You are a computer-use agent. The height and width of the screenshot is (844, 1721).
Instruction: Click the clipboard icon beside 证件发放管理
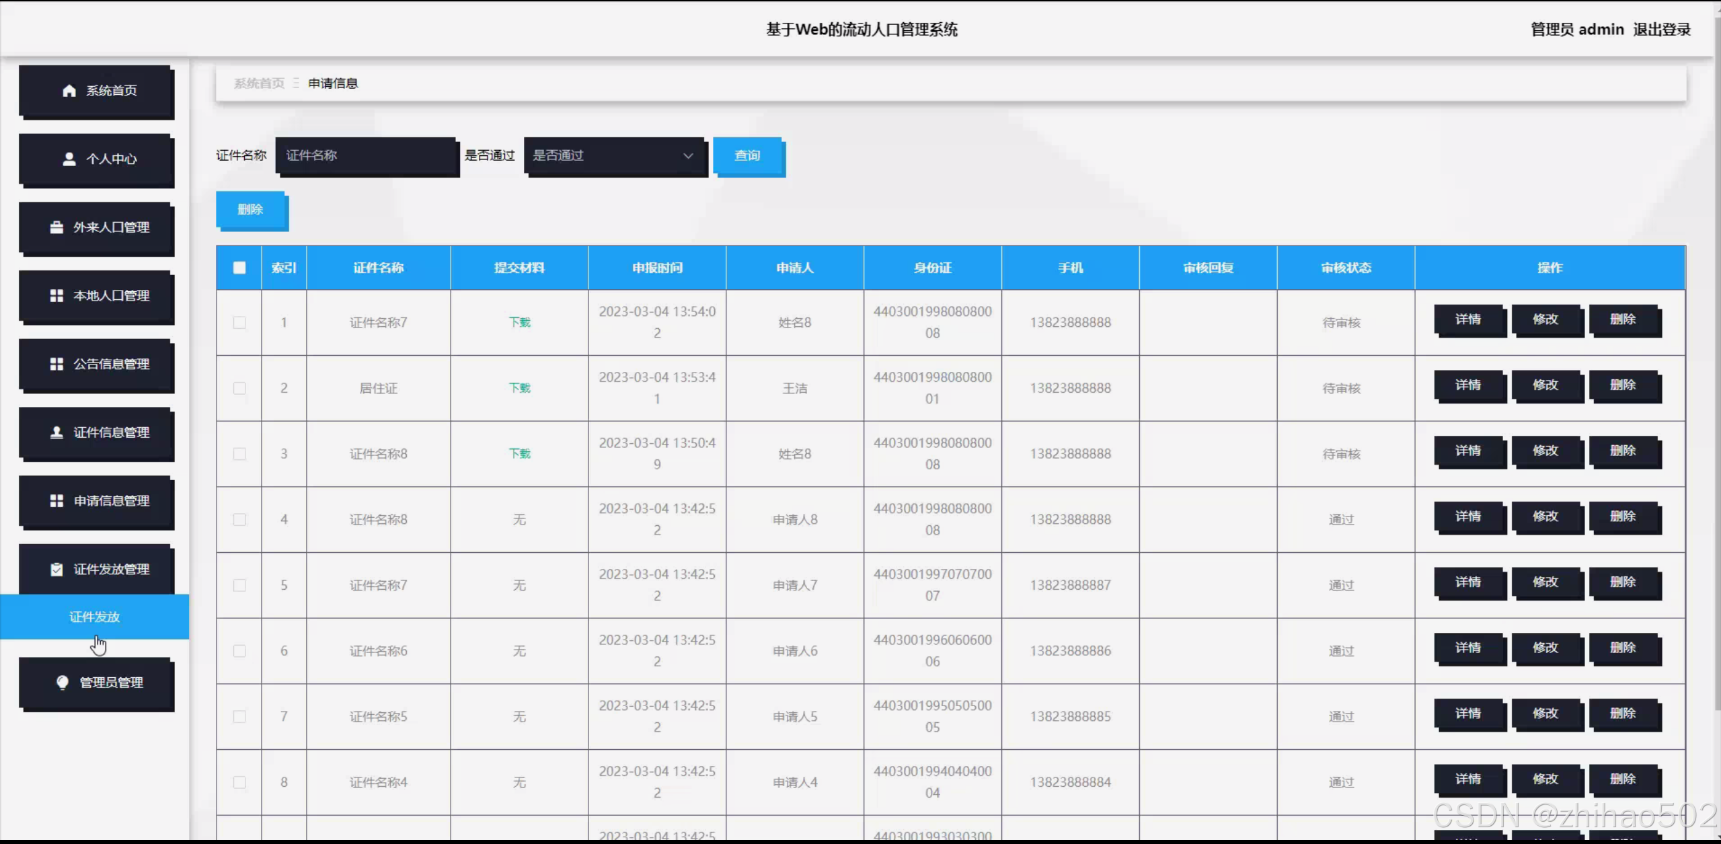57,570
